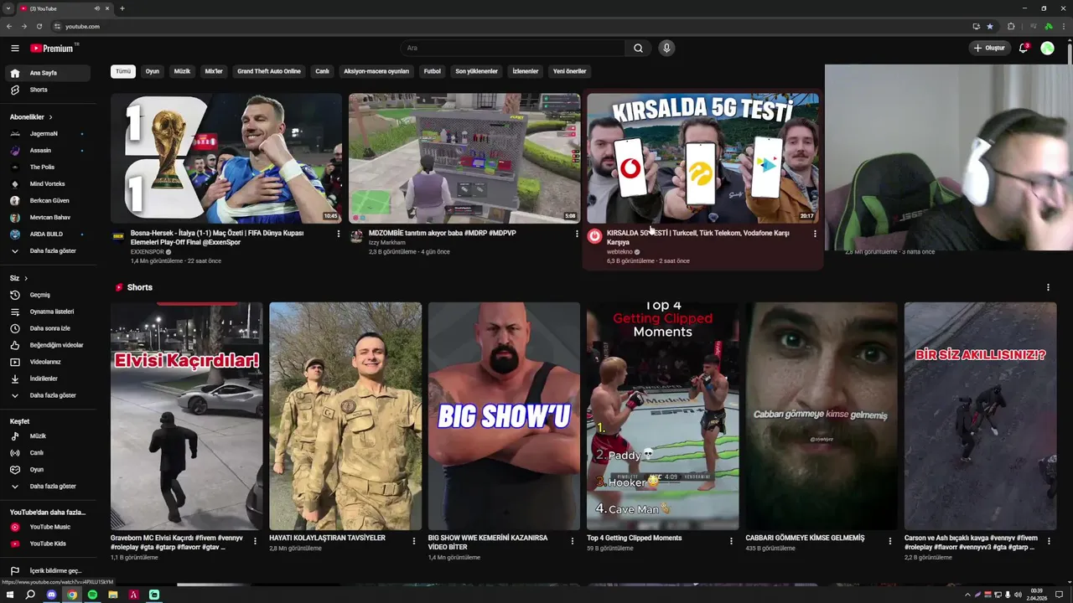The image size is (1073, 603).
Task: Click the search magnifier button
Action: pyautogui.click(x=638, y=49)
